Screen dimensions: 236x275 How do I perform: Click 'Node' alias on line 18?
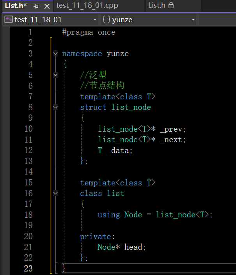coord(133,215)
